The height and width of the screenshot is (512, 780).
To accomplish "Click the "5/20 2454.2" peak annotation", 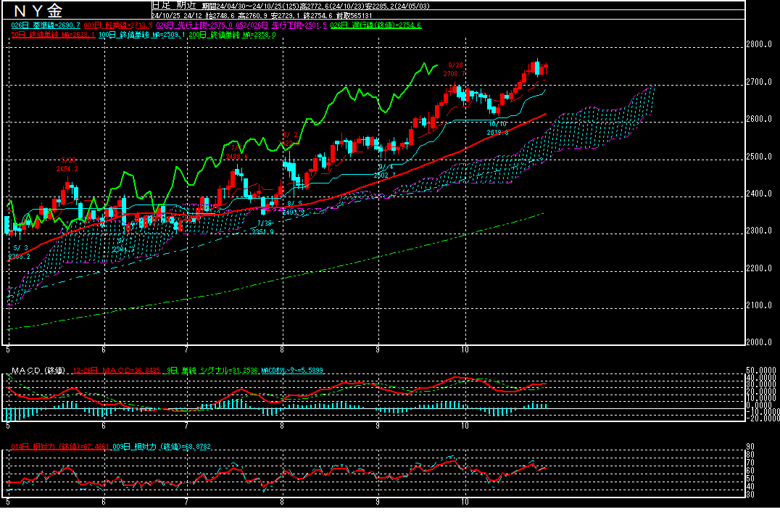I will (67, 165).
